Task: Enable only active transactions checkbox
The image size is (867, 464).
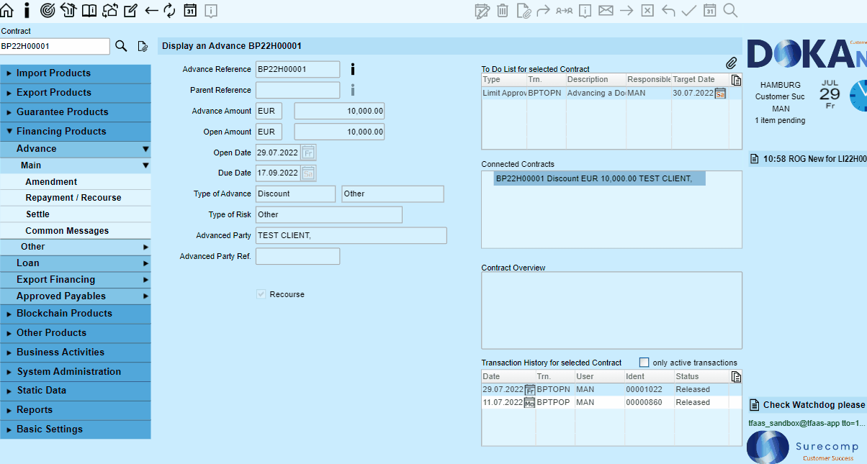Action: pyautogui.click(x=644, y=363)
